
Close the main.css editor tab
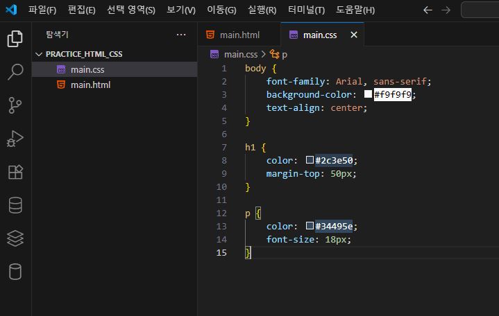(354, 35)
